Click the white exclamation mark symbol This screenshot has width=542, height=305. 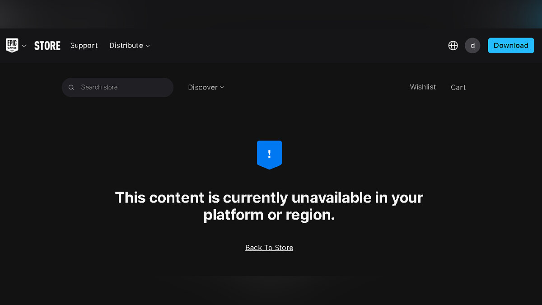pyautogui.click(x=269, y=154)
